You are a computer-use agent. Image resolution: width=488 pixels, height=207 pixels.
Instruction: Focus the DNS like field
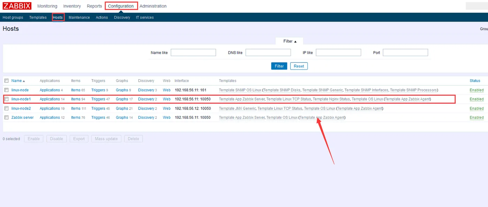coord(268,53)
